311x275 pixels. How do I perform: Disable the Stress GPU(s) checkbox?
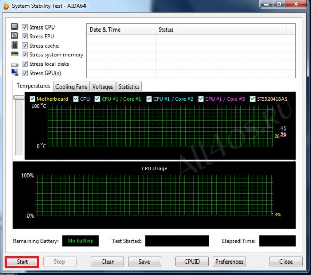(24, 73)
